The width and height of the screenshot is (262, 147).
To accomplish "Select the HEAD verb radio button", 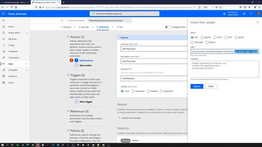I will [x=236, y=37].
